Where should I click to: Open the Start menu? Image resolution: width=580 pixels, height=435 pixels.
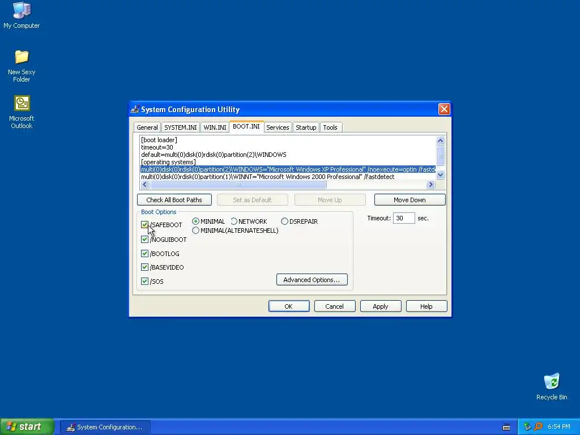(x=27, y=427)
